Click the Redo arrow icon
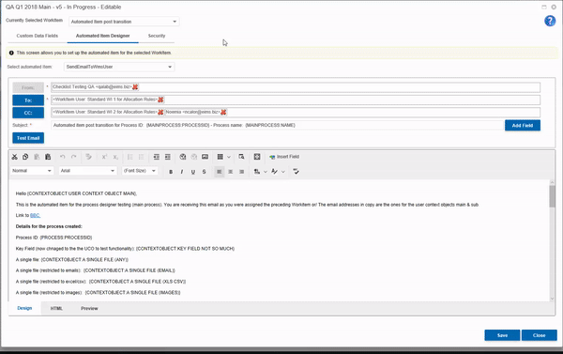 click(73, 157)
